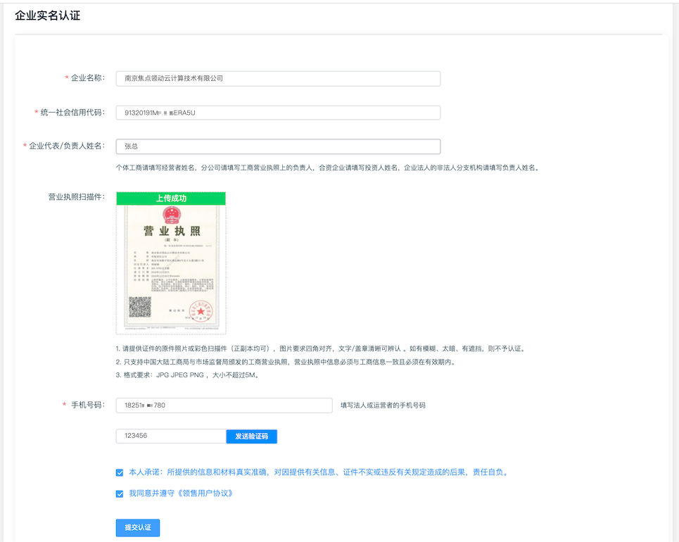Click the 企业名称 input field
This screenshot has width=679, height=542.
point(277,78)
